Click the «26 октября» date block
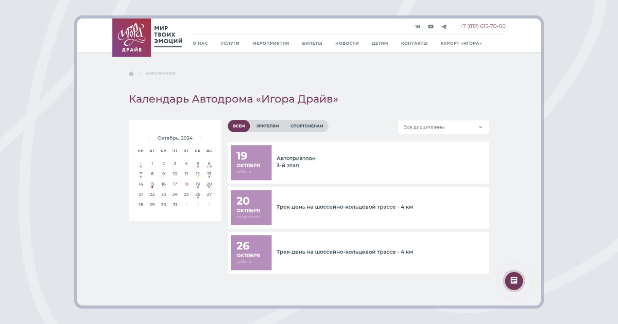Viewport: 618px width, 324px height. (251, 253)
